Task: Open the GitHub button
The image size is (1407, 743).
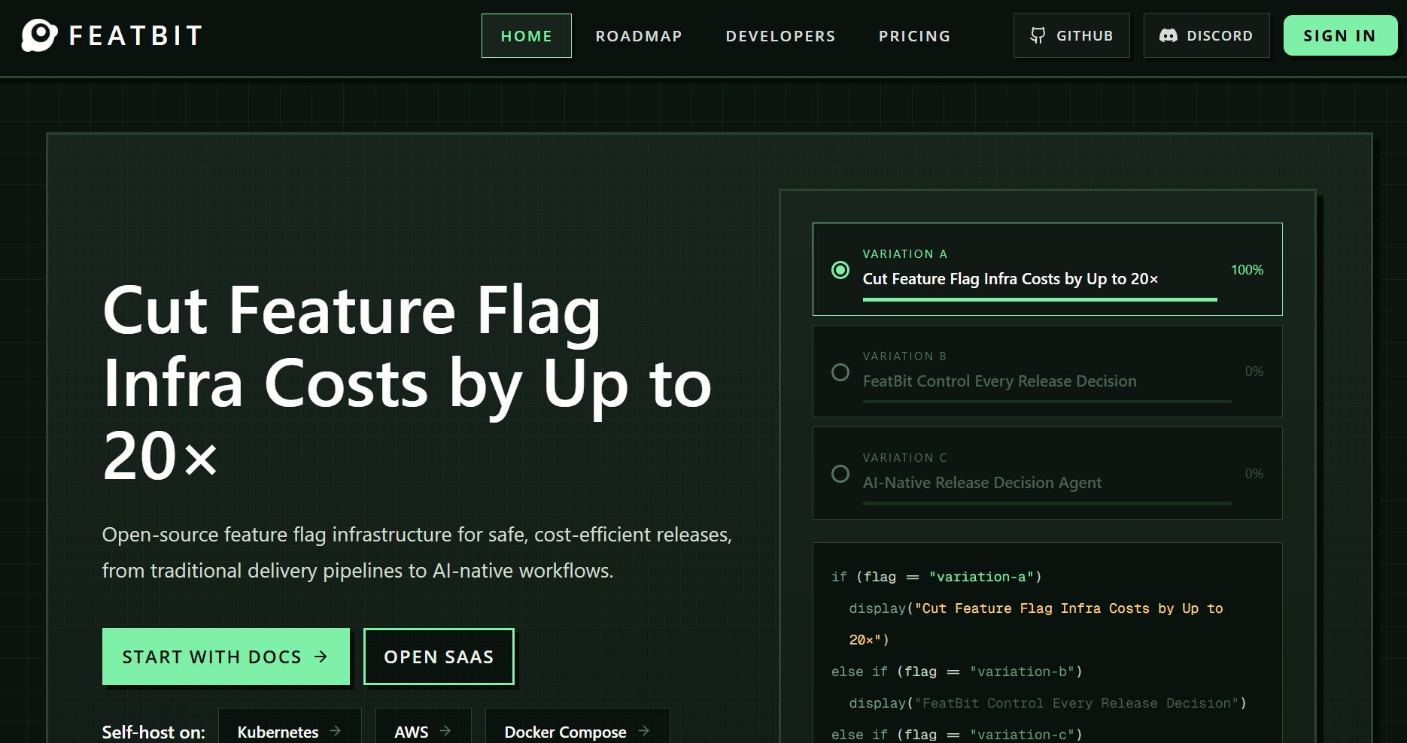Action: click(1071, 35)
